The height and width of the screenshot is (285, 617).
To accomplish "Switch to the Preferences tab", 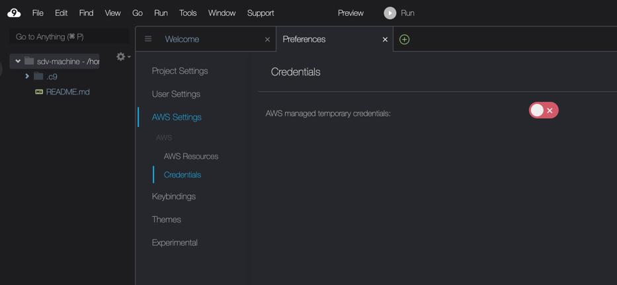I will (x=304, y=40).
